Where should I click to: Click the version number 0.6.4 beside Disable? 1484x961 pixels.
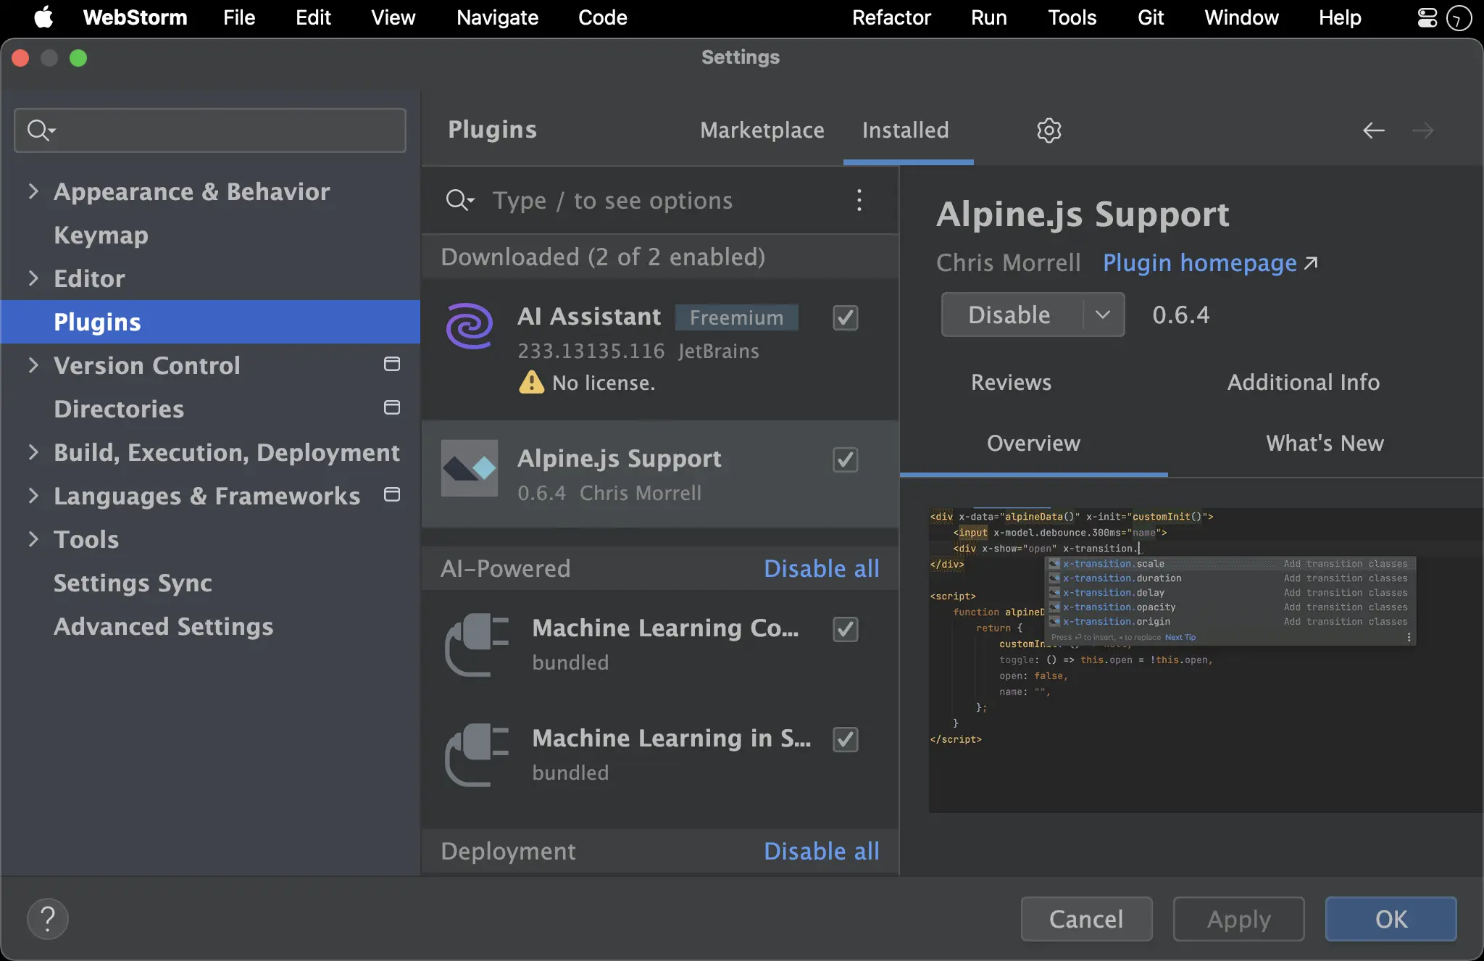pyautogui.click(x=1181, y=315)
